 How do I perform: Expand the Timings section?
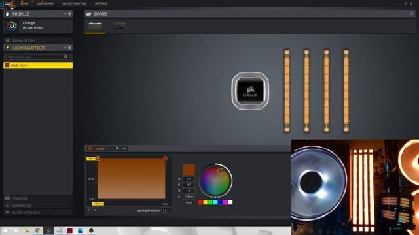[x=38, y=198]
